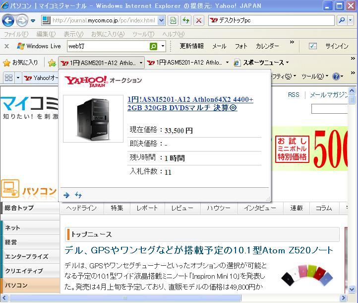Open フォト from Live toolbar

[241, 46]
